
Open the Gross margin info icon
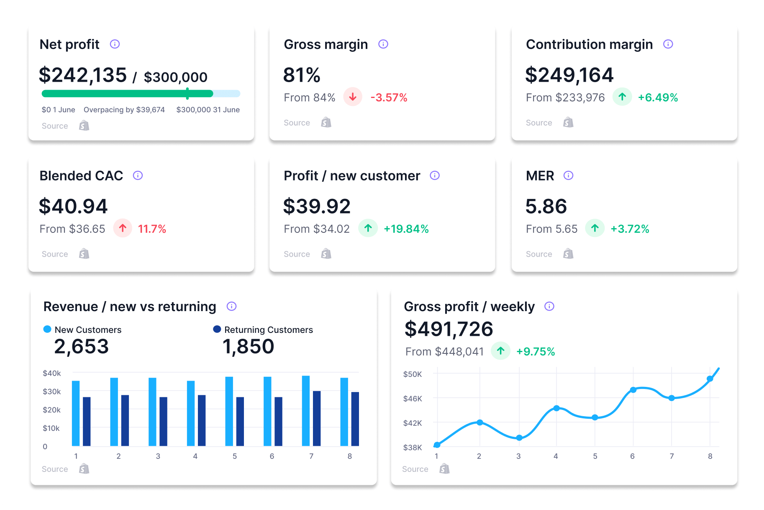pos(383,44)
